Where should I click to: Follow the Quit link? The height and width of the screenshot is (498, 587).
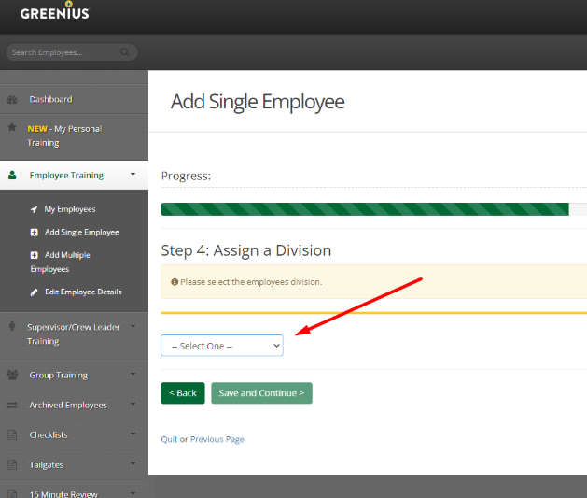169,439
